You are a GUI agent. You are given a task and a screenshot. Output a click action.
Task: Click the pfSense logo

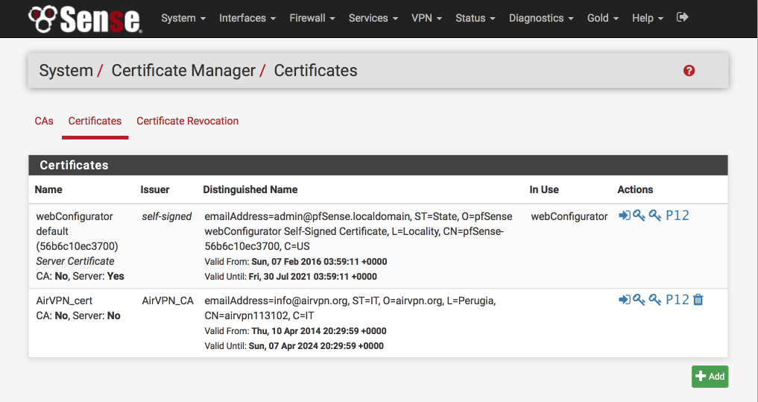85,19
